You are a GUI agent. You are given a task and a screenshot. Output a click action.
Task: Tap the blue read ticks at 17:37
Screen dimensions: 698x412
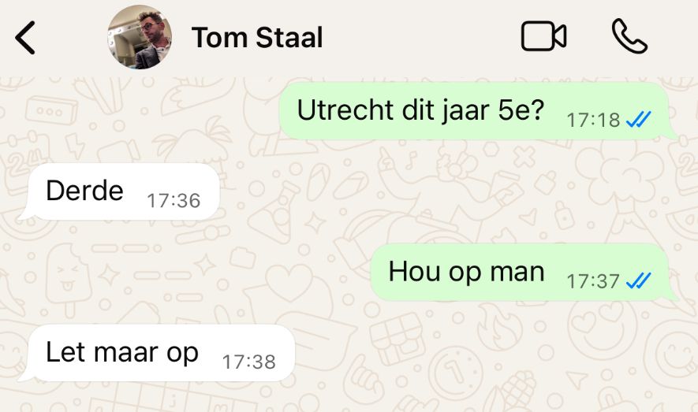(x=638, y=281)
